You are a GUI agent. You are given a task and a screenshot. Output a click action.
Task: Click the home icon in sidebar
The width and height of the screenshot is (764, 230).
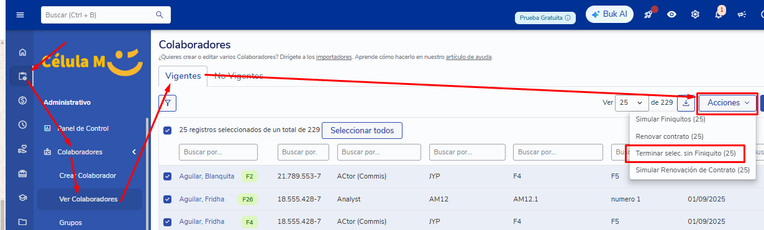coord(23,53)
